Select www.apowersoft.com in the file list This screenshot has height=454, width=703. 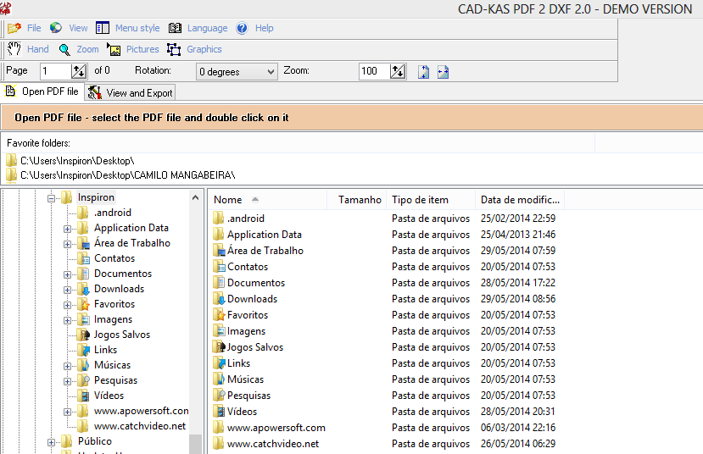[276, 428]
